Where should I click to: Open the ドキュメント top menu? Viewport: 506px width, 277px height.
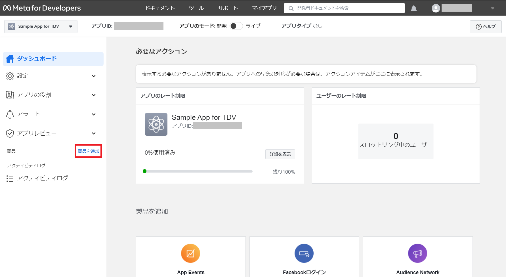[x=160, y=8]
